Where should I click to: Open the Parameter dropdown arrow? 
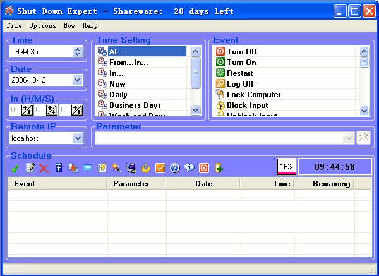click(349, 138)
